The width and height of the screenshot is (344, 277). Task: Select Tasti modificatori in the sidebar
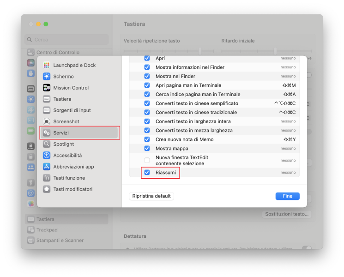pyautogui.click(x=72, y=189)
